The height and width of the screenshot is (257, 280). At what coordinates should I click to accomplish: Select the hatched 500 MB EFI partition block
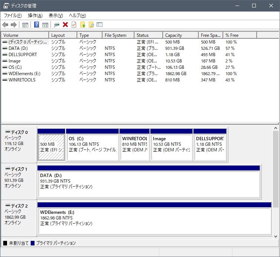pyautogui.click(x=51, y=147)
